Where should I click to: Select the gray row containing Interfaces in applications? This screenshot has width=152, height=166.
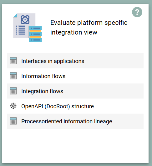click(x=75, y=61)
